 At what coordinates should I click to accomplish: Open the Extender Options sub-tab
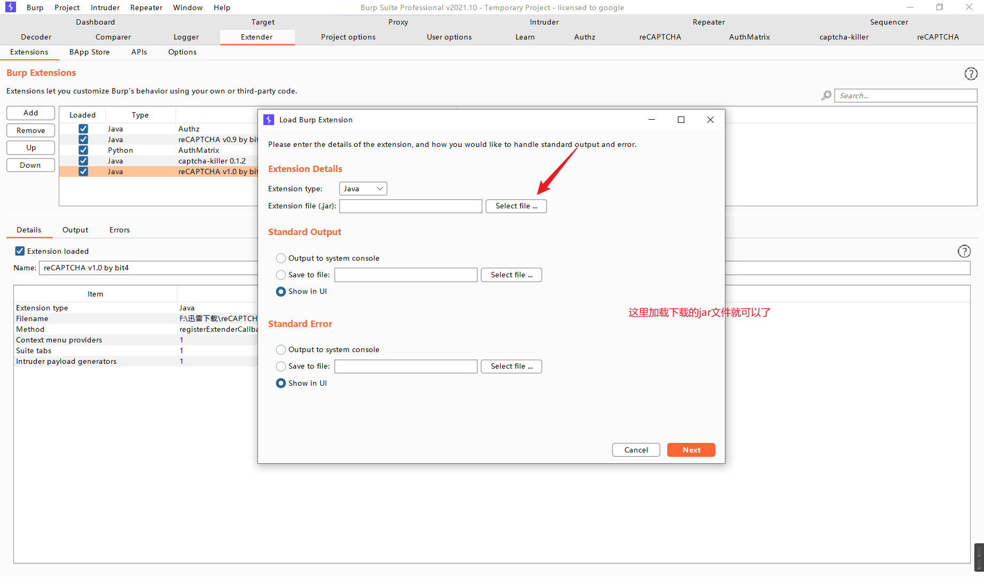pyautogui.click(x=183, y=52)
